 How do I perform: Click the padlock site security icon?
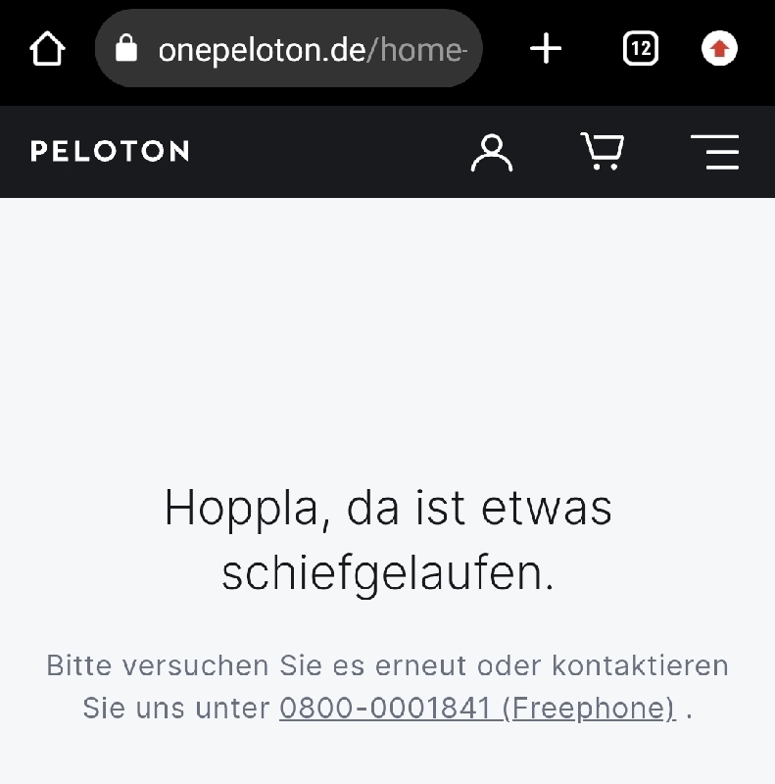coord(126,48)
